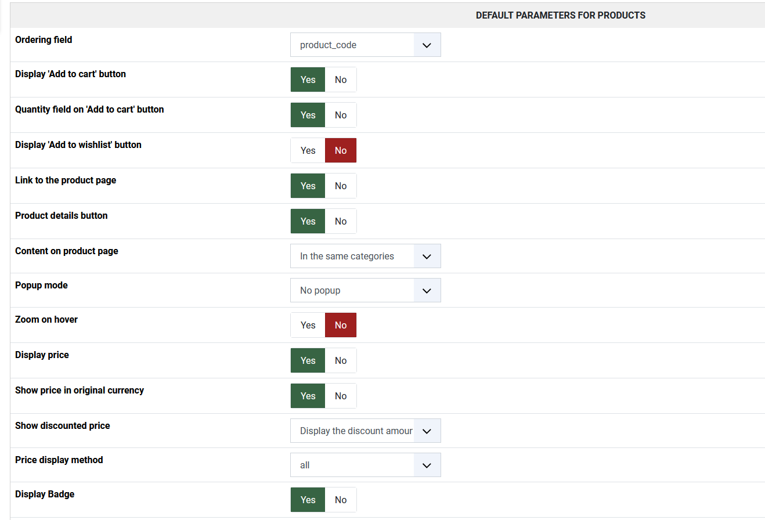Image resolution: width=765 pixels, height=520 pixels.
Task: Set Display 'Add to cart' button to Yes
Action: (308, 80)
